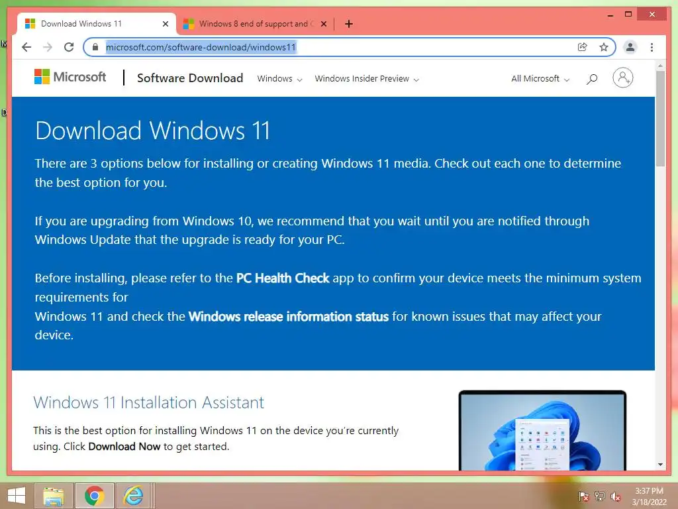Open File Explorer from the taskbar
Screen dimensions: 678x509
point(54,496)
